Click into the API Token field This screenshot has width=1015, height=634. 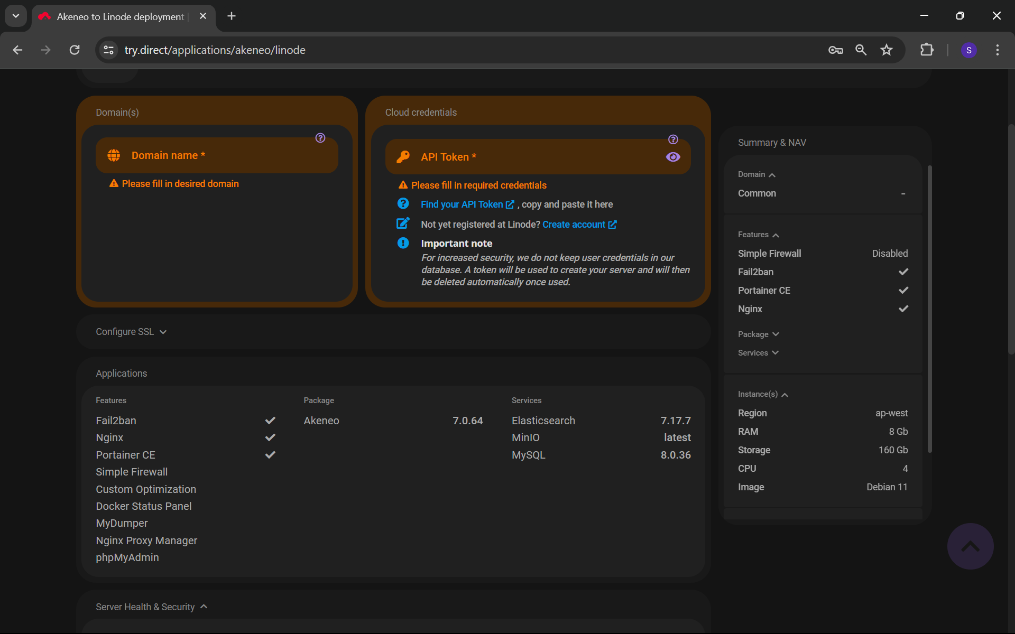coord(538,157)
